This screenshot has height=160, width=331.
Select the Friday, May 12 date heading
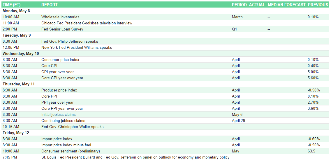click(x=16, y=133)
